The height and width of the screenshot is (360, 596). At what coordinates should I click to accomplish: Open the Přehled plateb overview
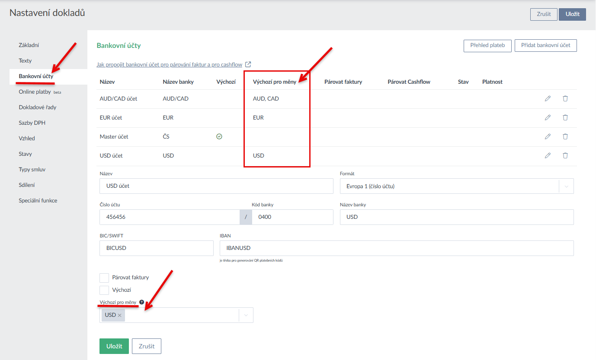click(487, 45)
